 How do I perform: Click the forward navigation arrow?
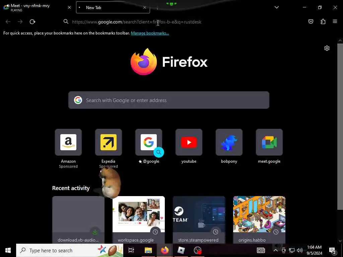(20, 22)
